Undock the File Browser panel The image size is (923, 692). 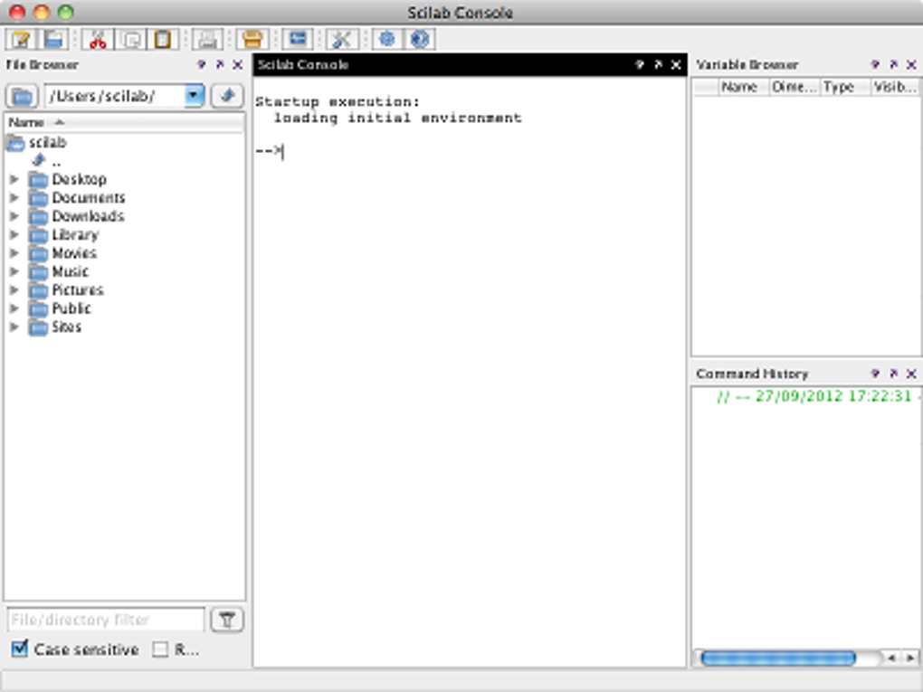tap(220, 65)
